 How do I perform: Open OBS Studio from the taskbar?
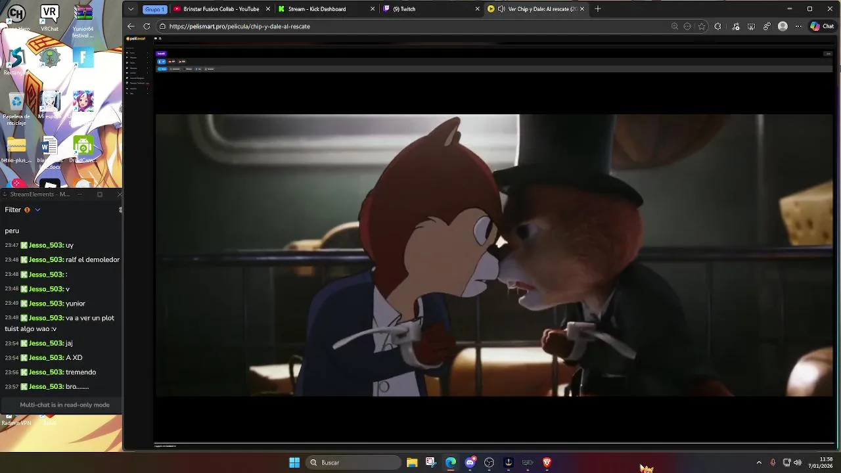coord(489,462)
